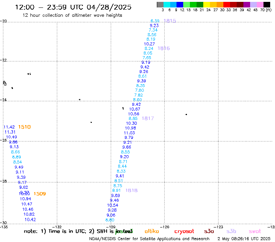
Task: Click the wave height value '7.65'
Action: click(x=147, y=58)
